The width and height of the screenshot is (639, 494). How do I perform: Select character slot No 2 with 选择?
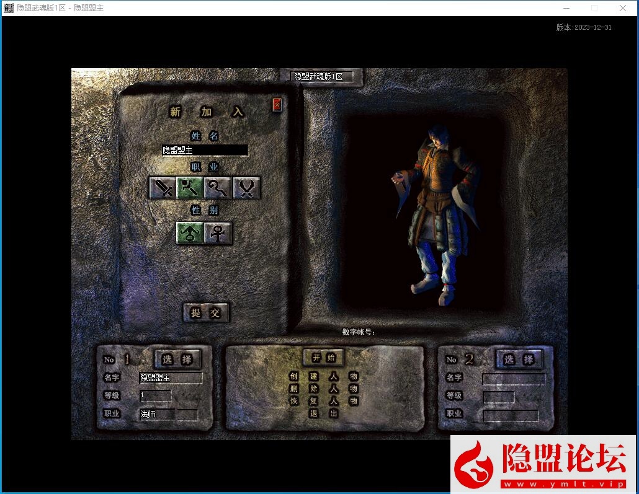pyautogui.click(x=519, y=359)
